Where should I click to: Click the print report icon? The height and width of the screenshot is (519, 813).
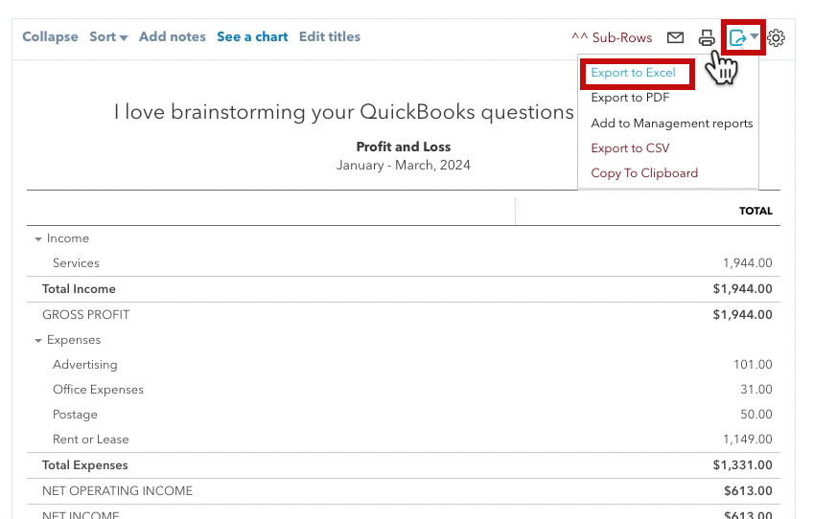(x=707, y=37)
